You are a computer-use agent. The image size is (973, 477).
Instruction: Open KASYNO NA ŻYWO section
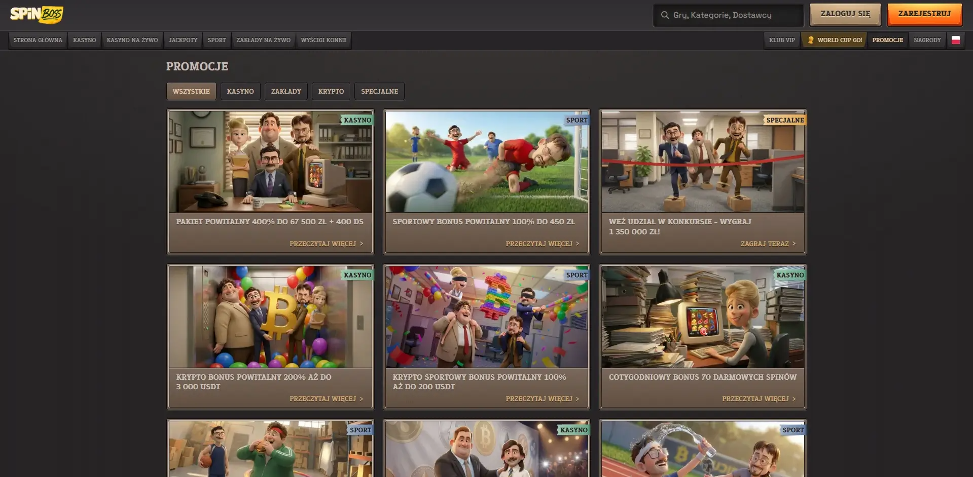(132, 40)
